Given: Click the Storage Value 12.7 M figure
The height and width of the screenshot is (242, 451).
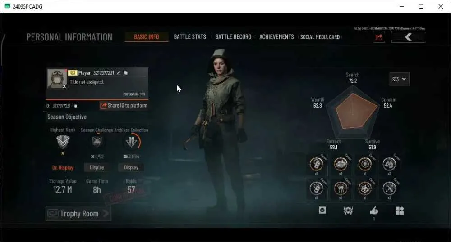Looking at the screenshot, I should click(x=63, y=189).
